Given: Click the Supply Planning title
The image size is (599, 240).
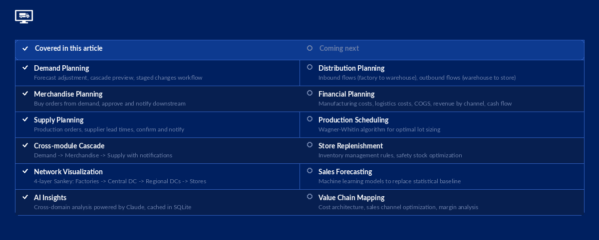Looking at the screenshot, I should pyautogui.click(x=59, y=120).
